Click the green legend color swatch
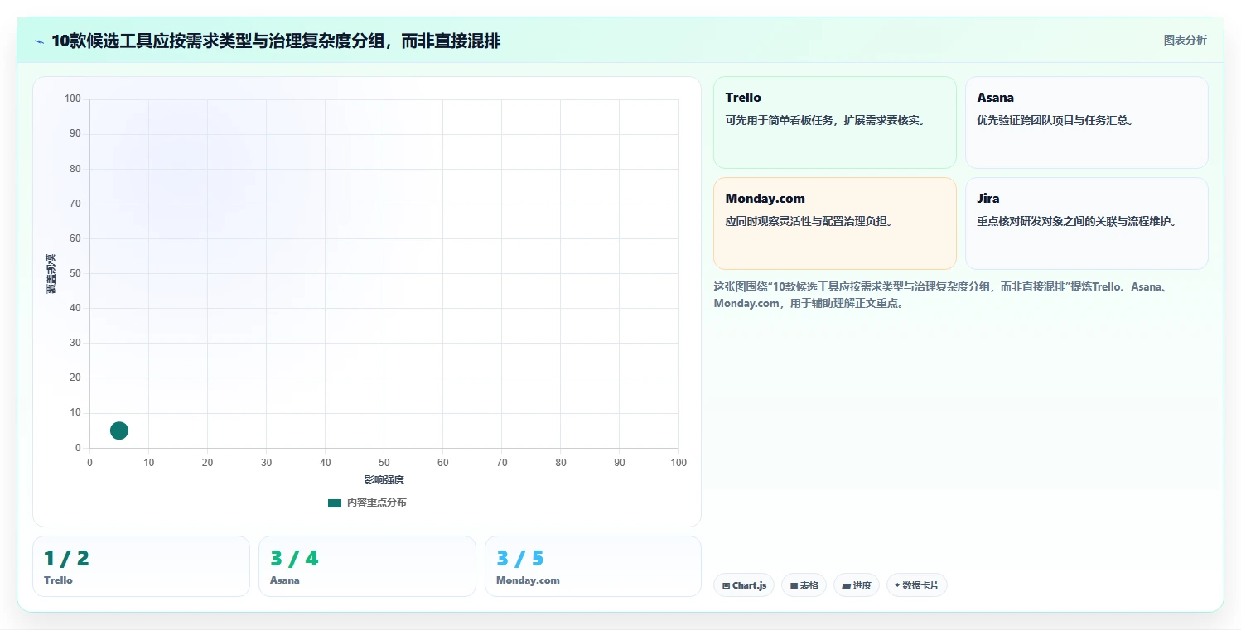The image size is (1241, 630). point(335,503)
